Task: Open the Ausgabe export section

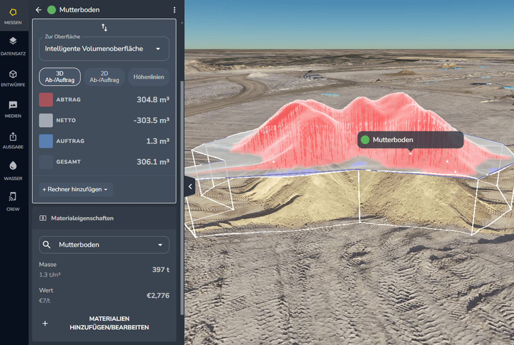Action: 13,140
